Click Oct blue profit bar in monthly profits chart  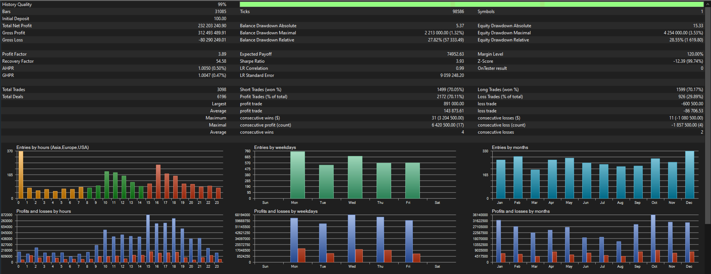[653, 239]
